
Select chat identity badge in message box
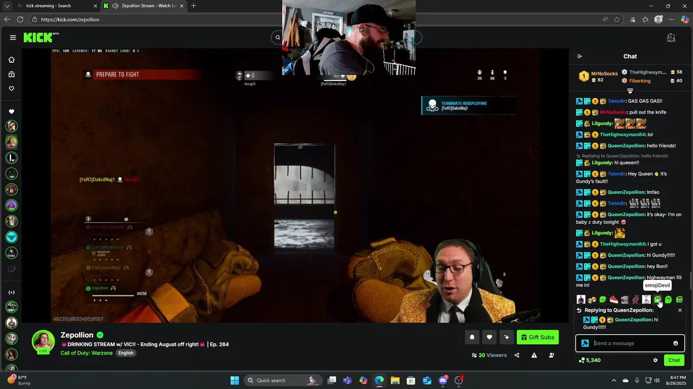(585, 343)
